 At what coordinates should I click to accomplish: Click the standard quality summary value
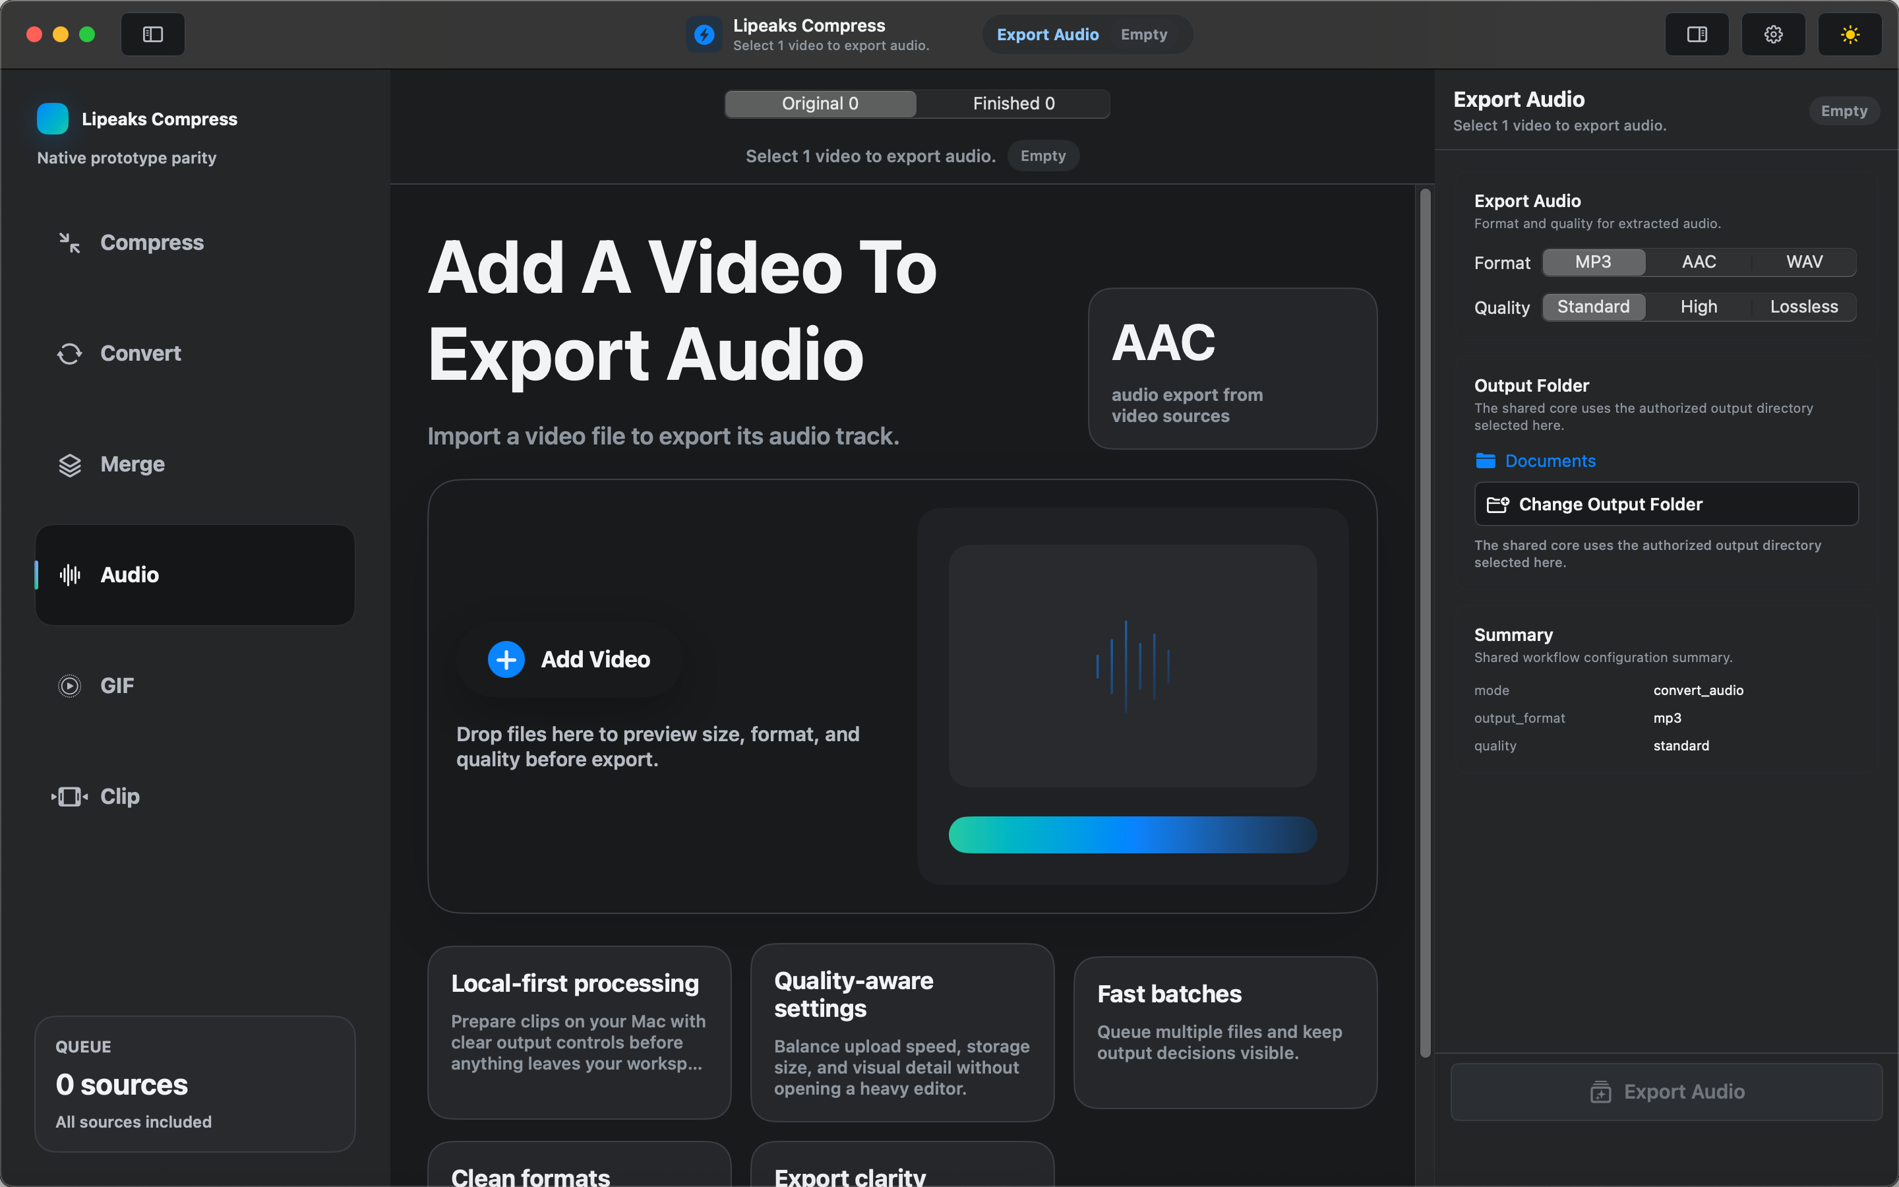[1681, 746]
